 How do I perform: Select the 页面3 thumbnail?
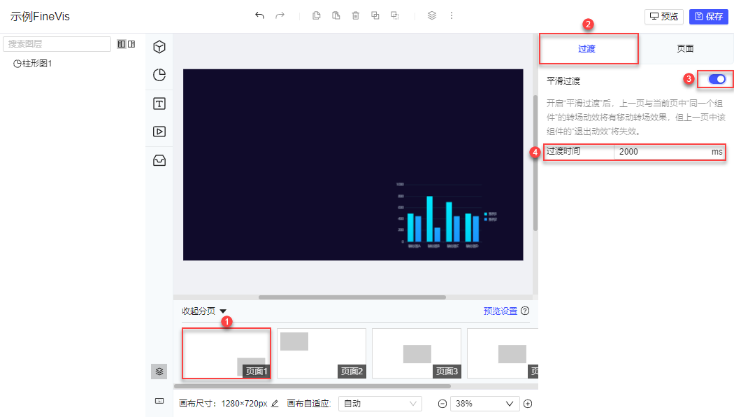(x=417, y=353)
